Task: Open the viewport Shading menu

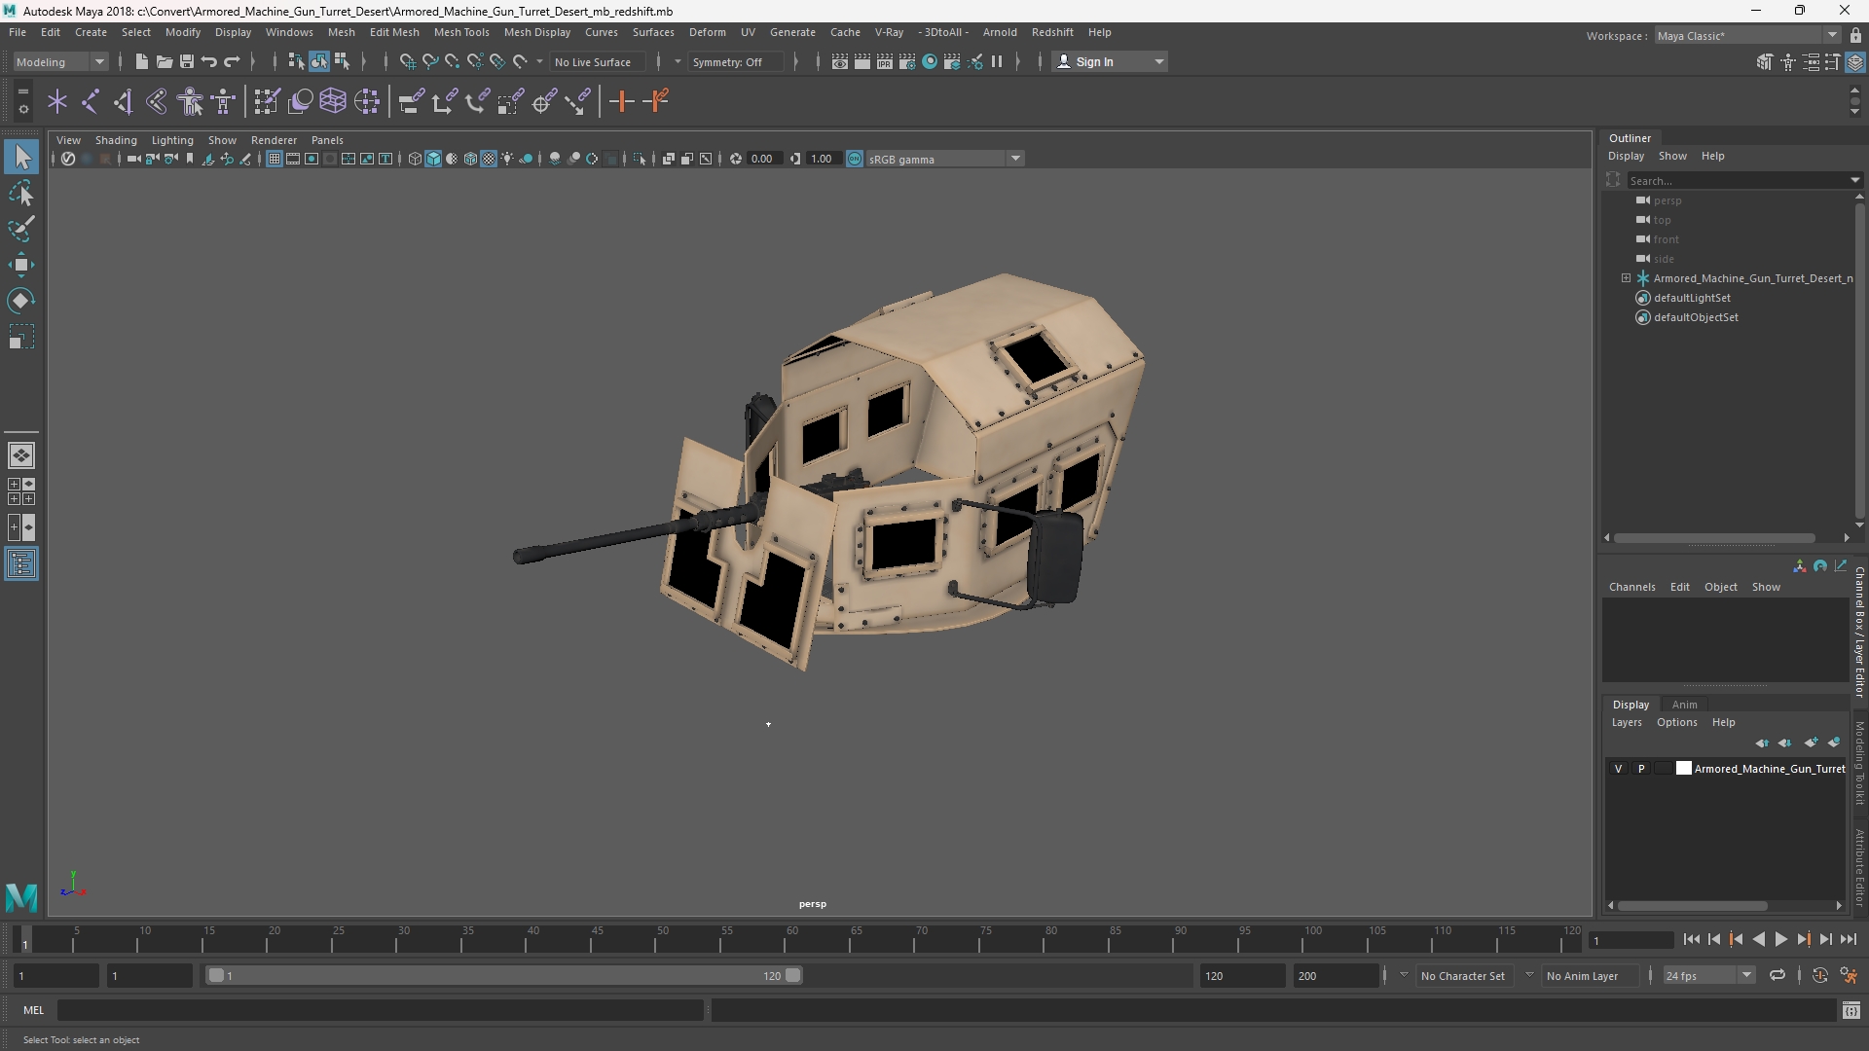Action: [x=116, y=140]
